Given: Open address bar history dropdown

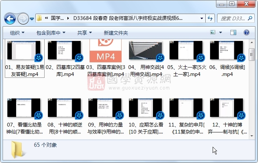Looking at the screenshot, I should pyautogui.click(x=202, y=18).
